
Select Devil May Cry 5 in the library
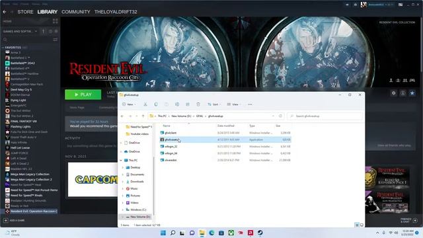click(21, 90)
